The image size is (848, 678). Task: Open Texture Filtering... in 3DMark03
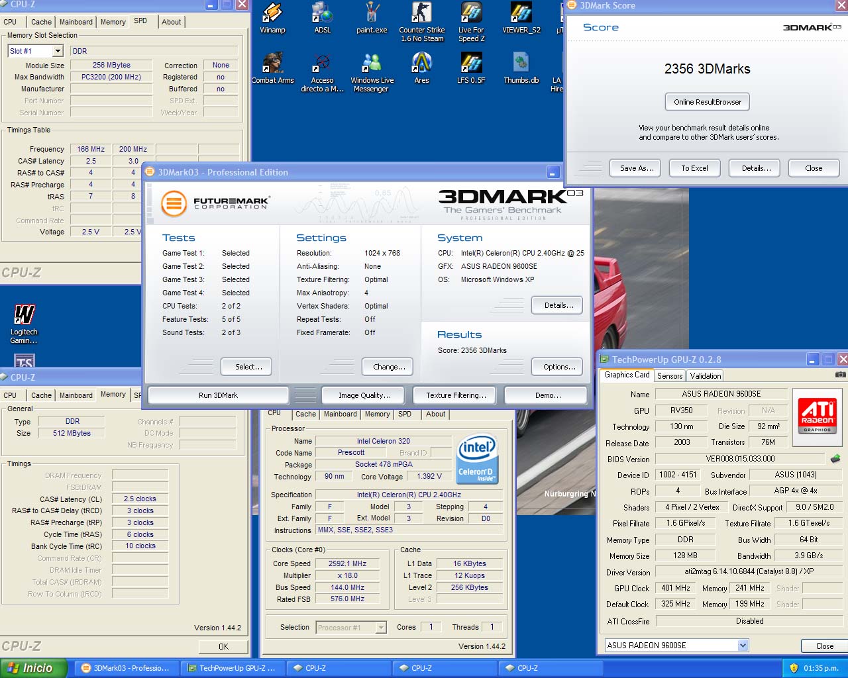tap(456, 395)
